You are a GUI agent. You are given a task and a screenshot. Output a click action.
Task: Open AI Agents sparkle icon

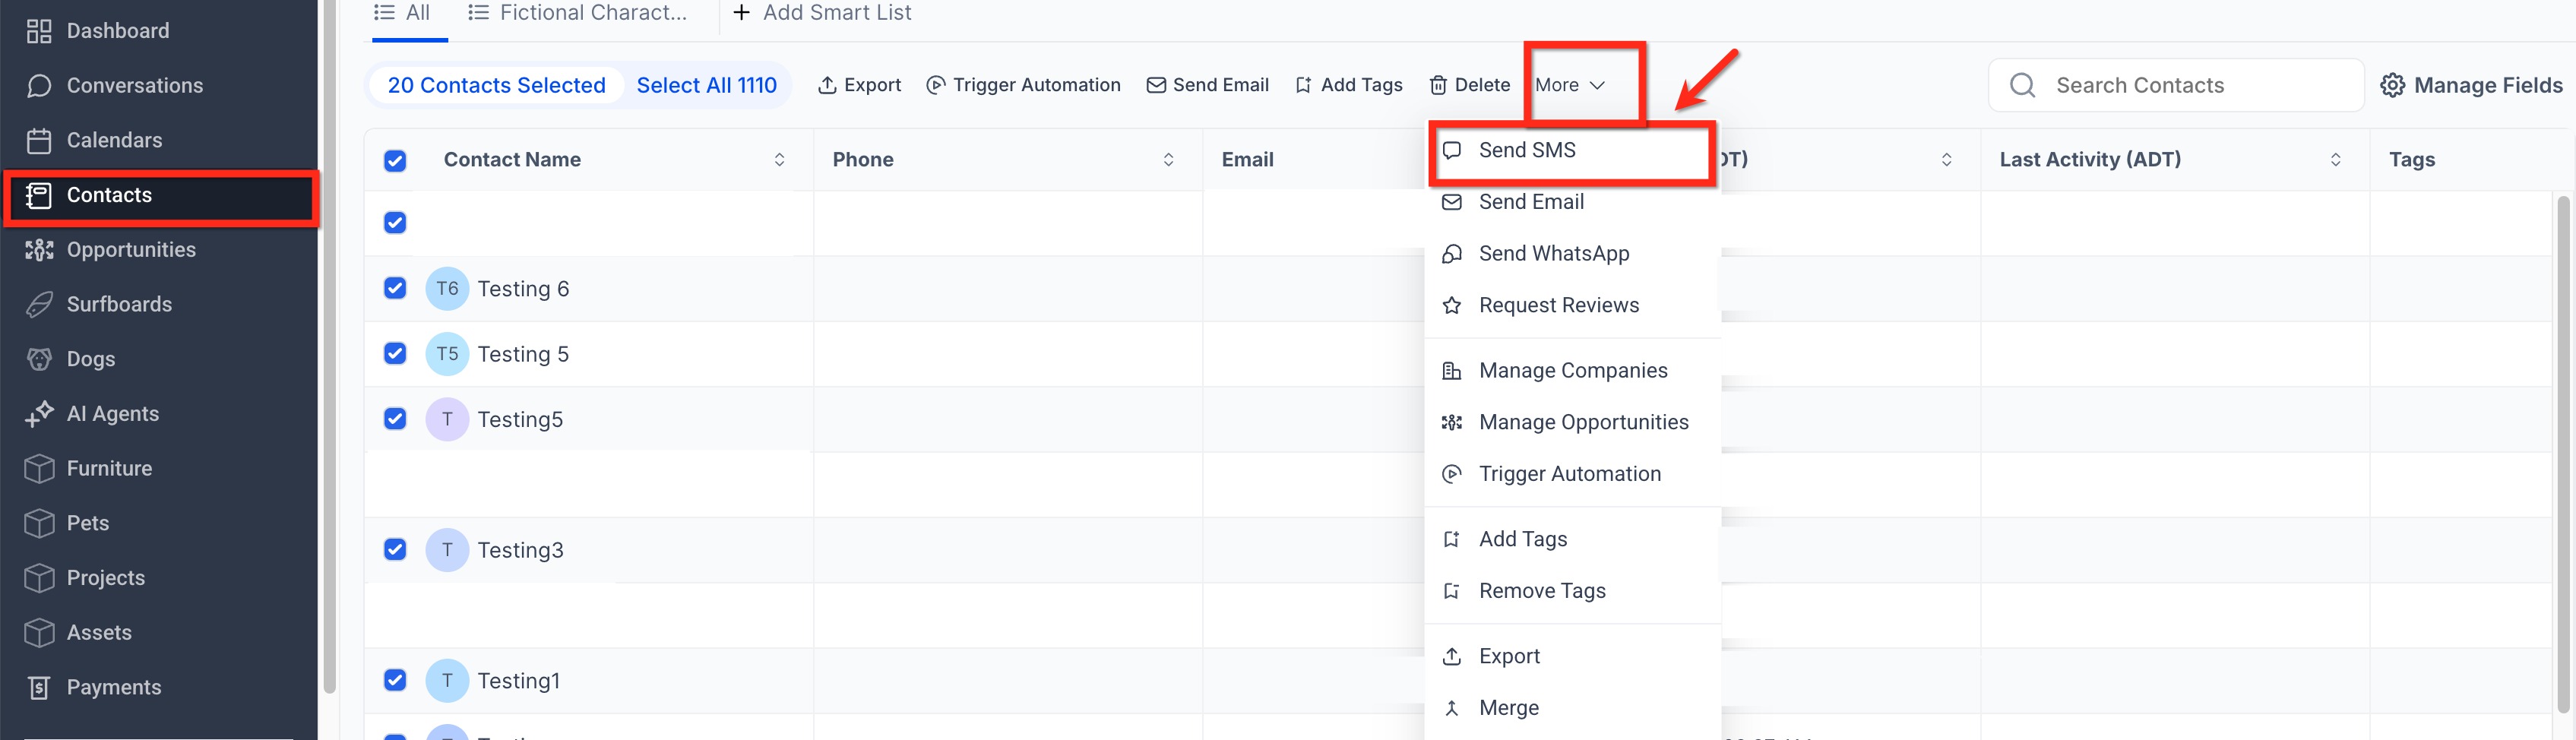[x=39, y=414]
